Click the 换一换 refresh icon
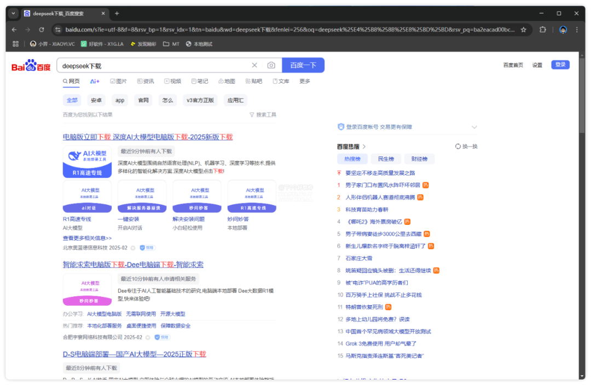The width and height of the screenshot is (591, 385). tap(458, 147)
